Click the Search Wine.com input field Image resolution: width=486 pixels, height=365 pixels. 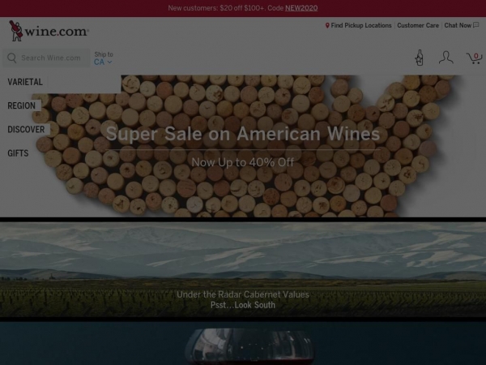pos(46,58)
